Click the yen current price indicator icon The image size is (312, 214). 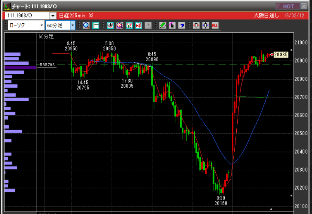point(139,25)
